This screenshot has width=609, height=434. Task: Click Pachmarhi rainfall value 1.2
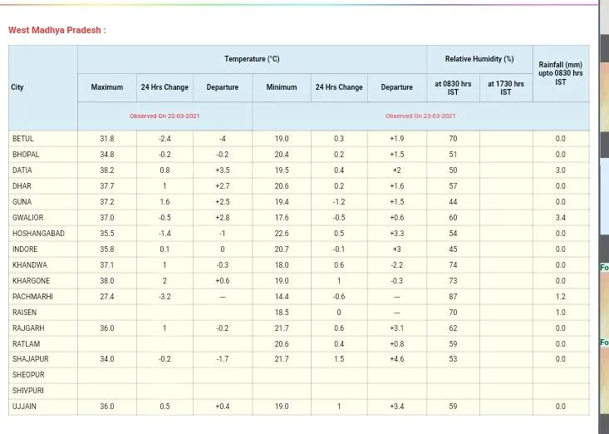click(561, 297)
